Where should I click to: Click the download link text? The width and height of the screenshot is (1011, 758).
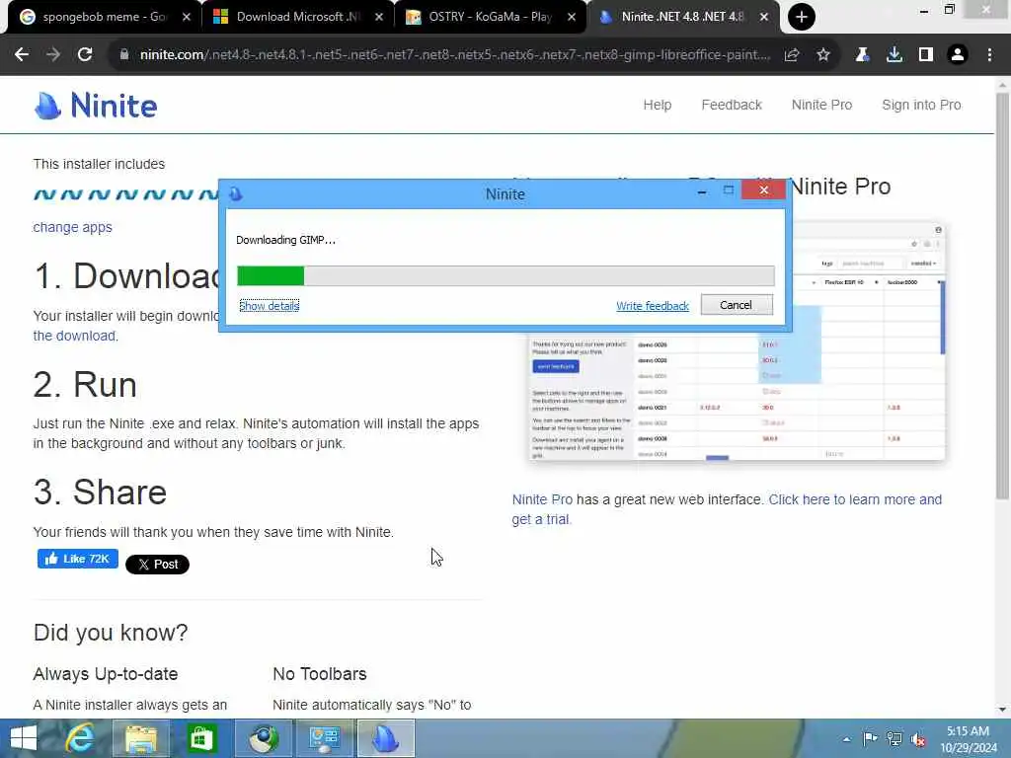point(74,336)
